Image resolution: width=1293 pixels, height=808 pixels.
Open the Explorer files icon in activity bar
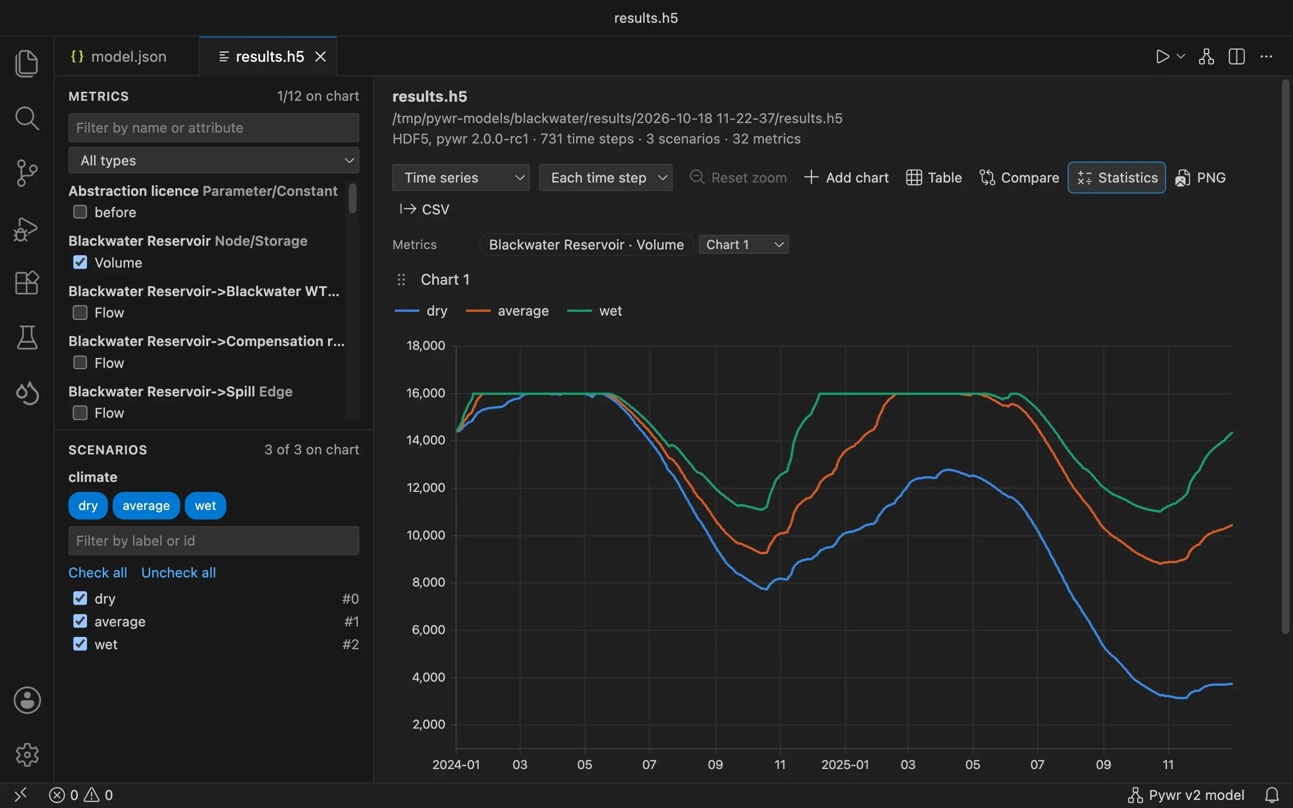27,64
